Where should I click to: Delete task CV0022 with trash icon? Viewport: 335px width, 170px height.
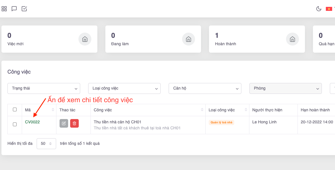pos(74,123)
